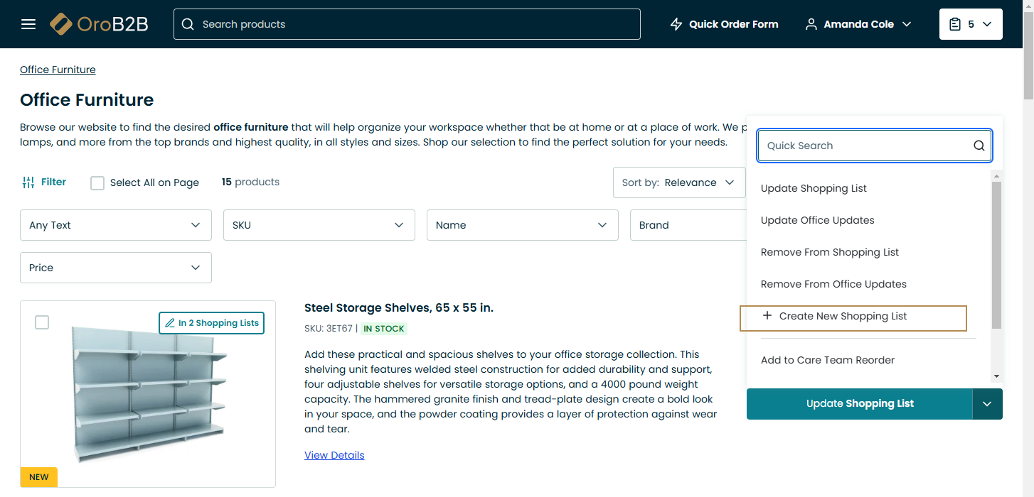The image size is (1034, 497).
Task: Click the plus icon for new shopping list
Action: 767,316
